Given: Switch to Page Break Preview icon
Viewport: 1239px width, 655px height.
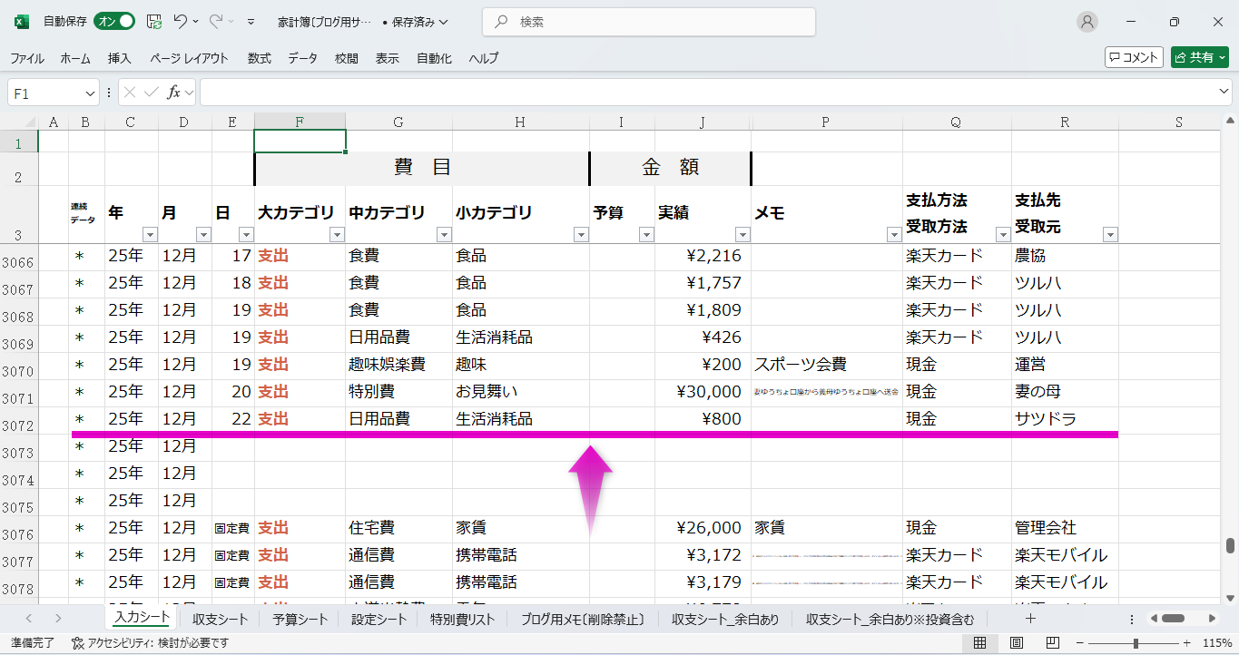Looking at the screenshot, I should pos(1052,643).
